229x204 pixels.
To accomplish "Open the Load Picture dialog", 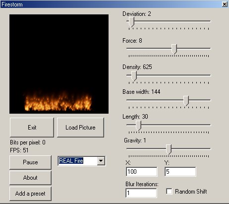I will pyautogui.click(x=80, y=128).
